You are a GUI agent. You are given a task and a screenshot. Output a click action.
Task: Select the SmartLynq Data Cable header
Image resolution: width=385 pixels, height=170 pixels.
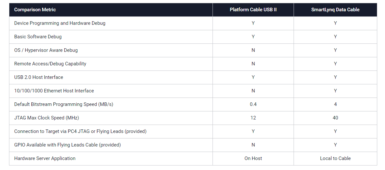tap(335, 10)
